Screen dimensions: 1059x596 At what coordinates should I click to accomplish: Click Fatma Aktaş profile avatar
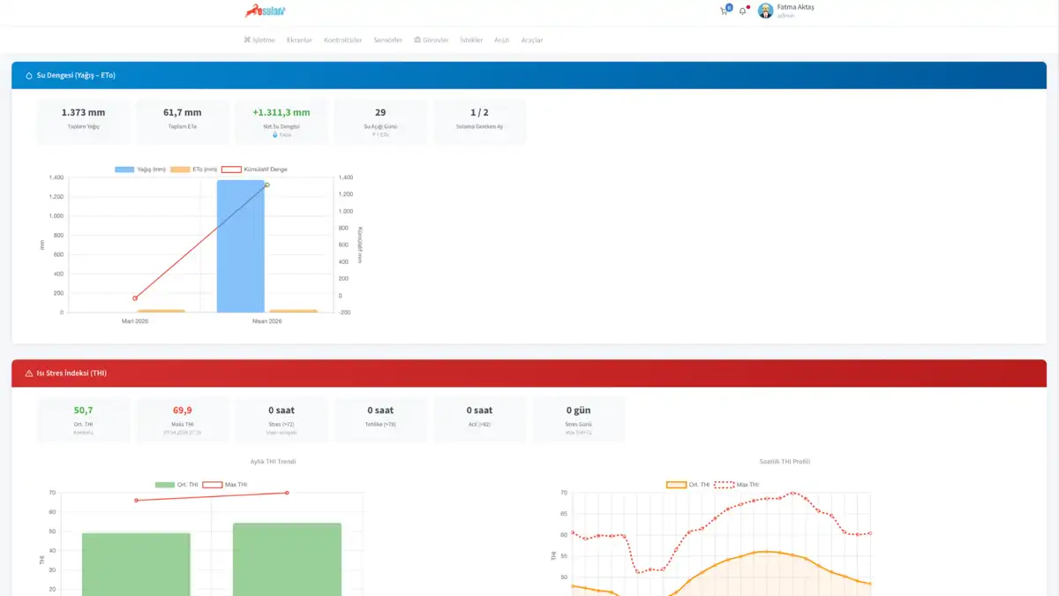click(765, 11)
